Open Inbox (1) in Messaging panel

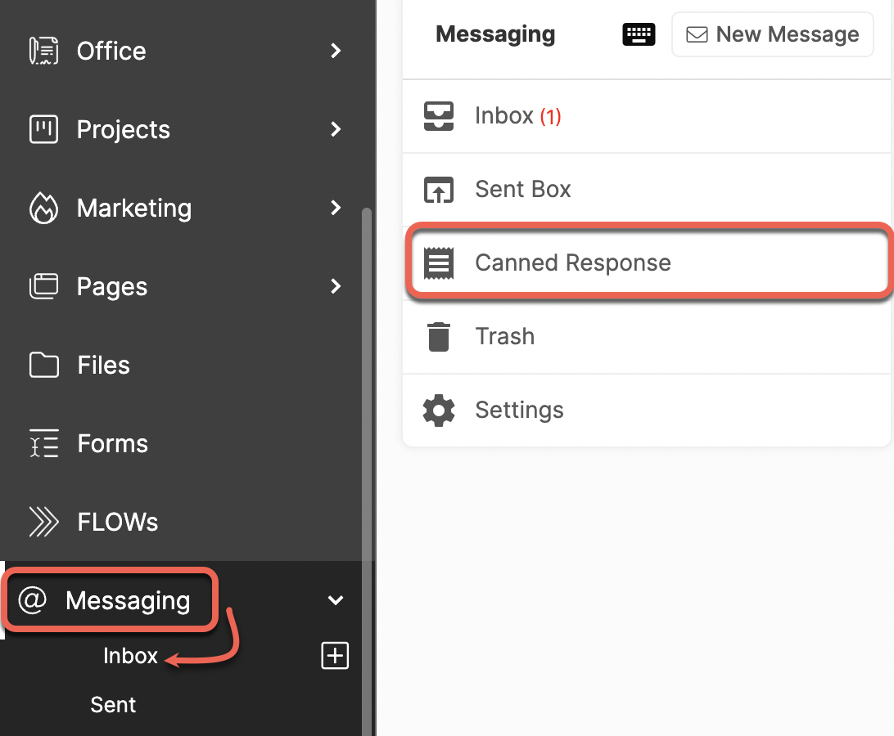click(x=647, y=116)
